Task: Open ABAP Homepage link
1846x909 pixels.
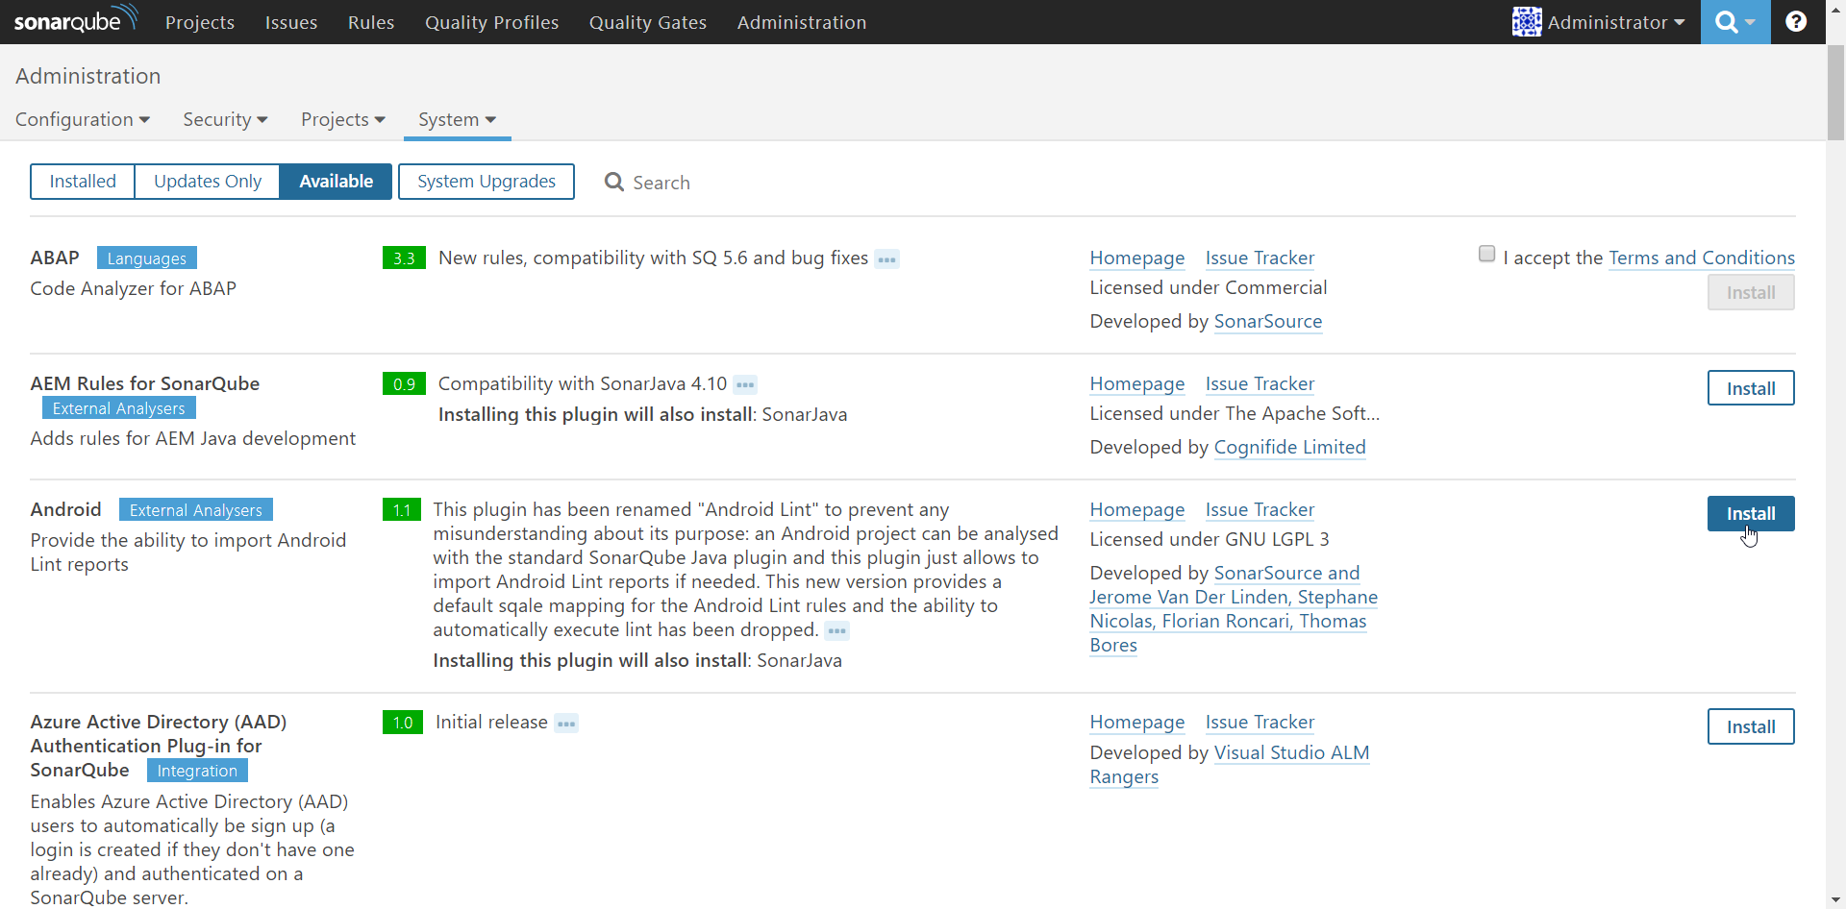Action: point(1137,258)
